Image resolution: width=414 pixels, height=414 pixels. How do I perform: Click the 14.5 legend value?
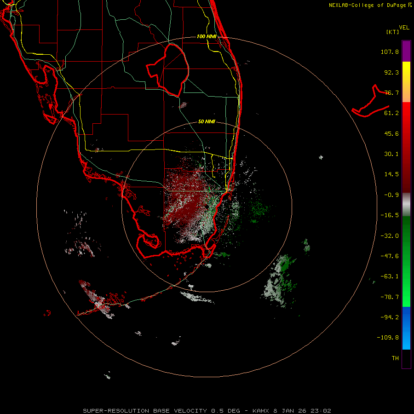coord(391,174)
